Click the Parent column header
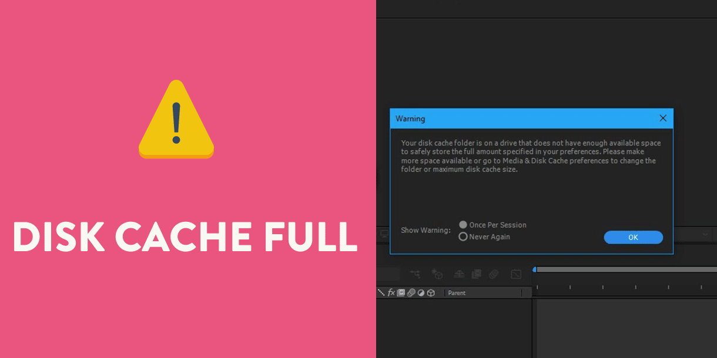Viewport: 717px width, 358px height. 457,292
